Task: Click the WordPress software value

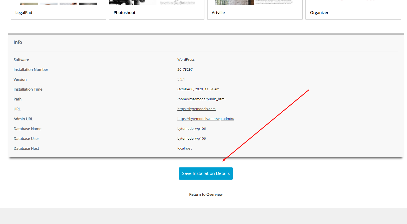Action: (x=186, y=59)
